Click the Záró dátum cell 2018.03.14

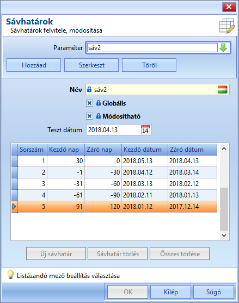(x=192, y=172)
